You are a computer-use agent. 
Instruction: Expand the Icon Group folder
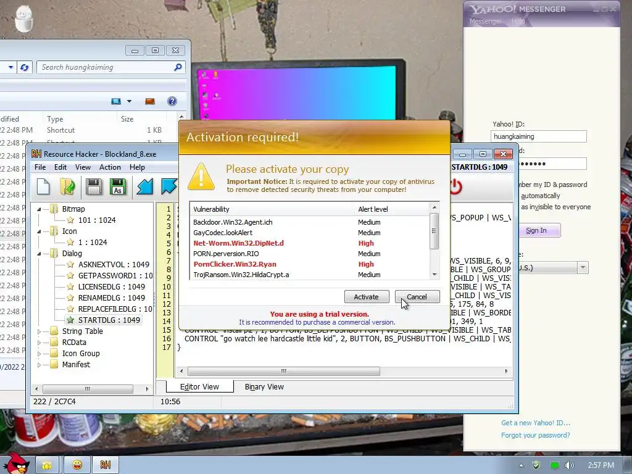click(x=39, y=354)
